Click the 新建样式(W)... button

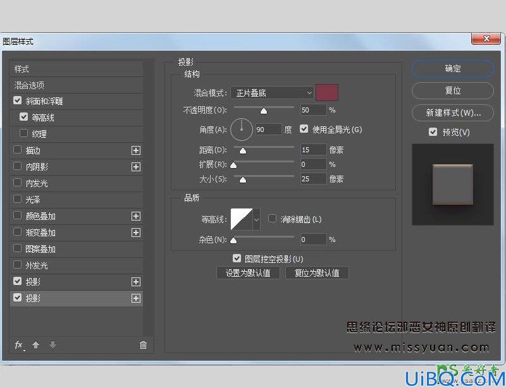(x=453, y=113)
